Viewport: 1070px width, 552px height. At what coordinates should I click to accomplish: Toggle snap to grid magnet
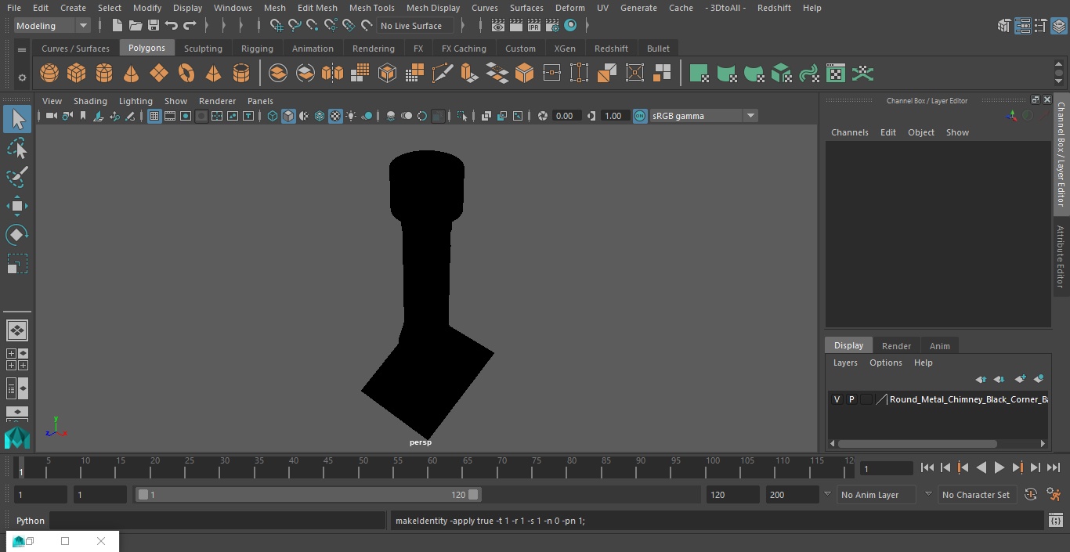(x=276, y=26)
